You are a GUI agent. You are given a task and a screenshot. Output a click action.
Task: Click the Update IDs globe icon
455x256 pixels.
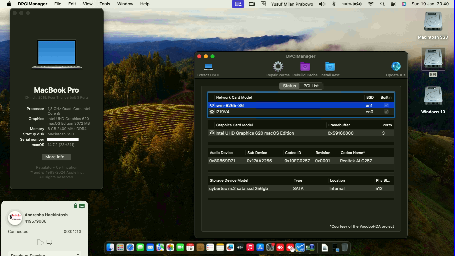pos(395,67)
